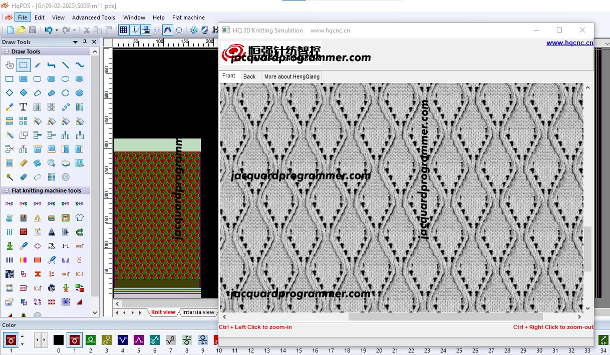Select the CNT counter tool icon
The height and width of the screenshot is (355, 610).
66,274
